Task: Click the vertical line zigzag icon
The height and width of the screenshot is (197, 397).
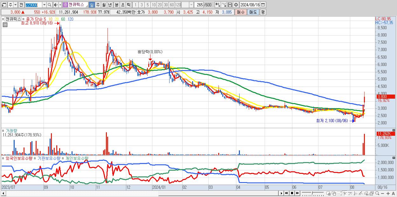Action: pyautogui.click(x=356, y=194)
